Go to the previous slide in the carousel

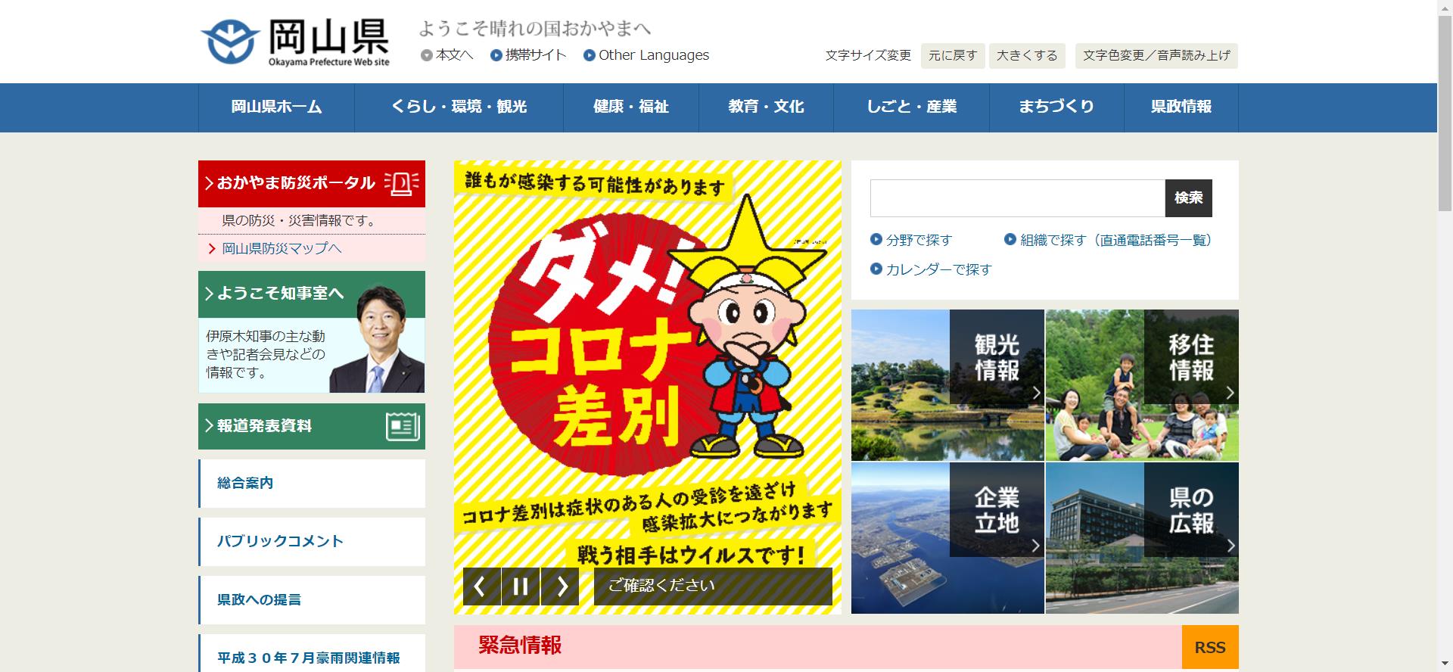click(482, 586)
